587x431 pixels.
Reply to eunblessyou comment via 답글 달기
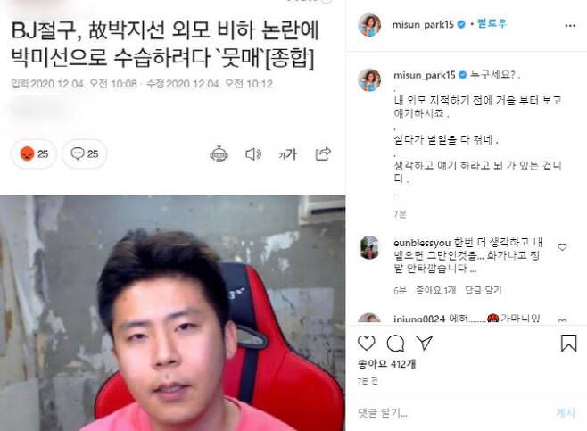(x=483, y=290)
